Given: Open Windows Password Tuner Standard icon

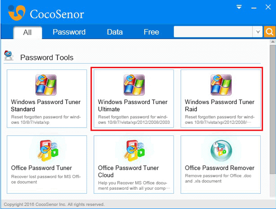Looking at the screenshot, I should pos(46,85).
